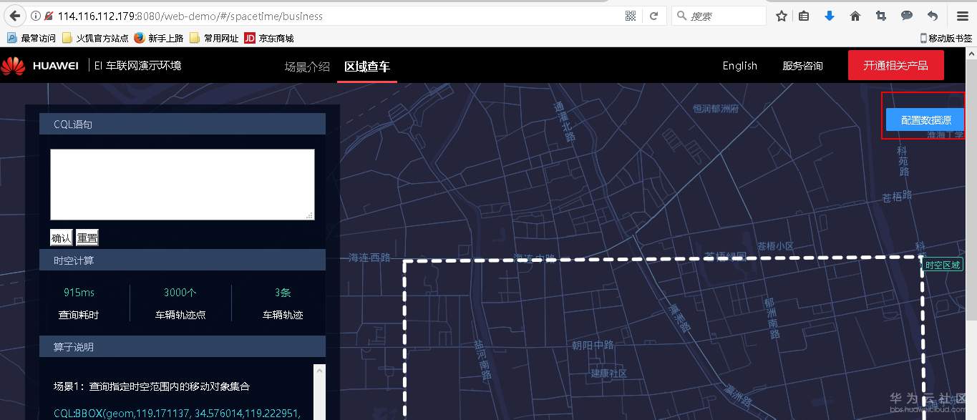Click the restore session undo icon
977x420 pixels.
point(933,16)
